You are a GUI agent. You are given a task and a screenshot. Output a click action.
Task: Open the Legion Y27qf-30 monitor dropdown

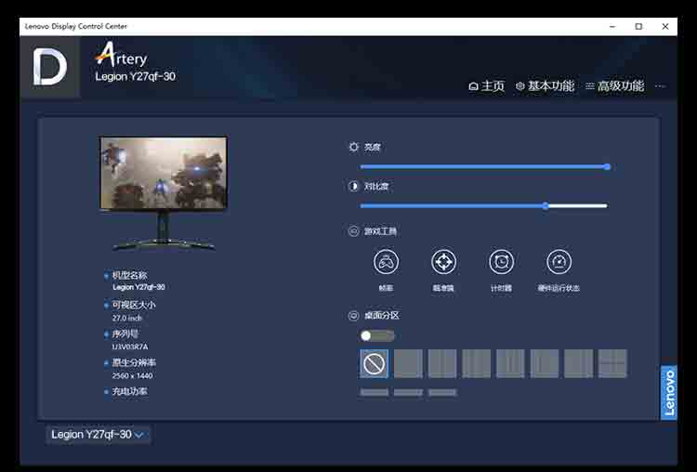[98, 434]
